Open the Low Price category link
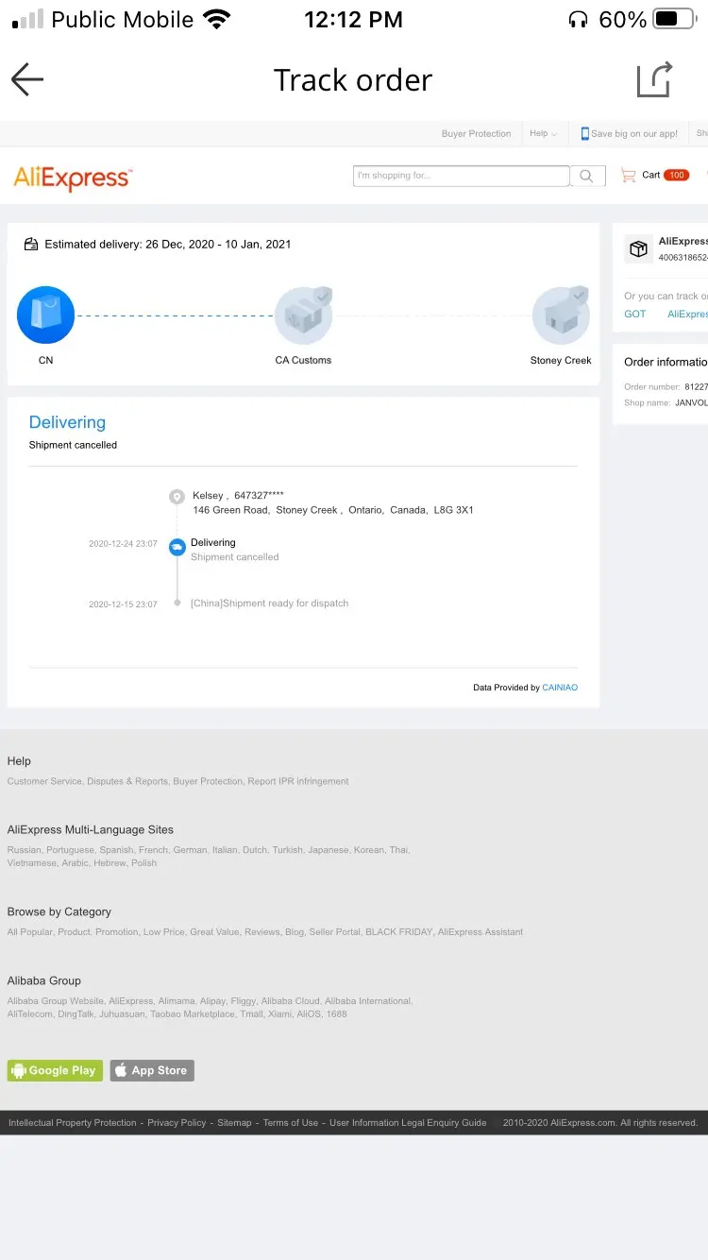This screenshot has height=1260, width=708. click(164, 932)
